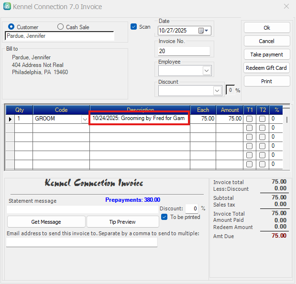Open the GROOM code dropdown arrow

pyautogui.click(x=85, y=119)
